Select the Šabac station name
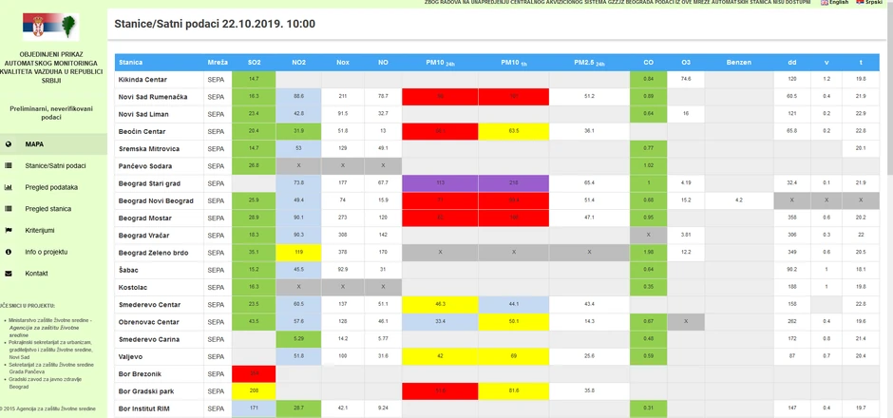 click(x=127, y=270)
